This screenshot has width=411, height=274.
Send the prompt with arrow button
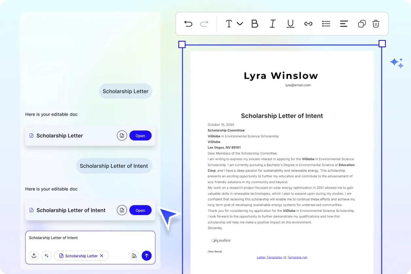(147, 256)
